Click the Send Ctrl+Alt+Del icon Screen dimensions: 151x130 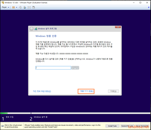pos(20,7)
